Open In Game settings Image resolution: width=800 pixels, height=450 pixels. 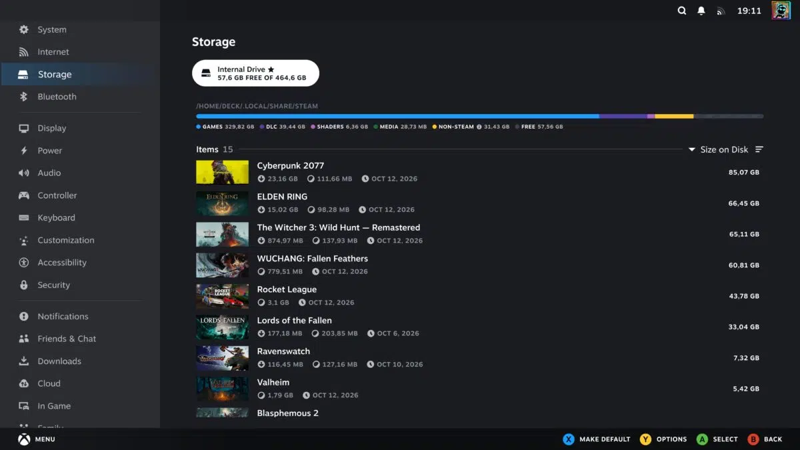click(x=80, y=406)
